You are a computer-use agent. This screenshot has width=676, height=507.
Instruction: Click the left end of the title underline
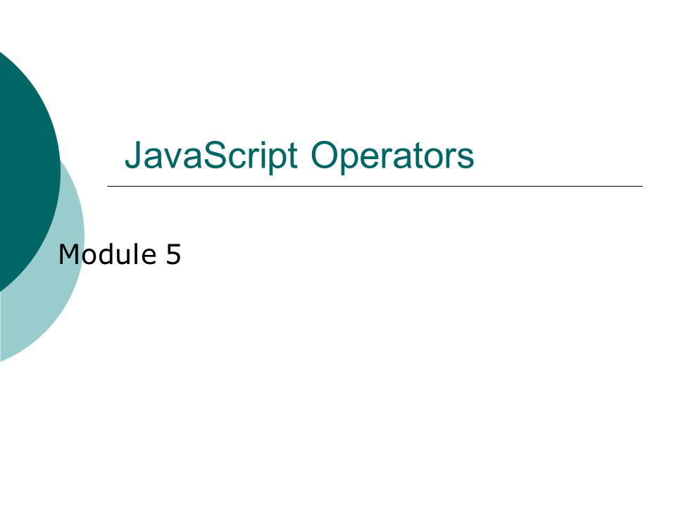[108, 186]
